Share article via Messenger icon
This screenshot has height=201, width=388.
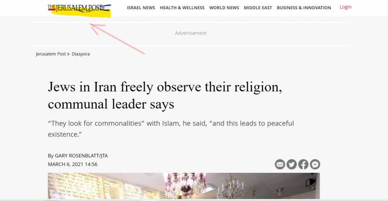click(315, 164)
